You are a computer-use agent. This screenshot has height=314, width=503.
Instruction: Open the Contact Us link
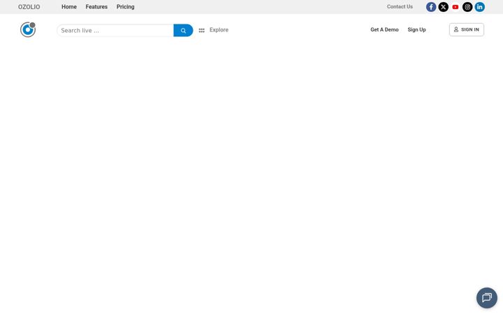[400, 6]
